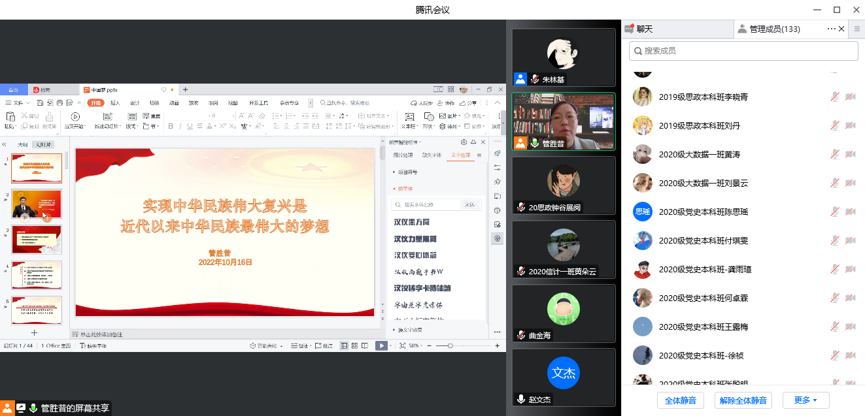This screenshot has width=865, height=416.
Task: Click the settings gear in the smart panel
Action: pyautogui.click(x=464, y=142)
